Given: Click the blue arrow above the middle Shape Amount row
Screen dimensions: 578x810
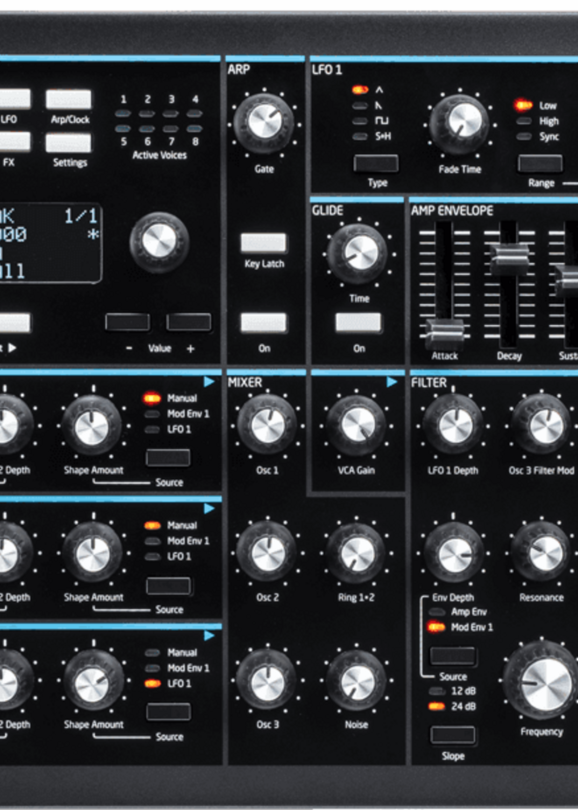Looking at the screenshot, I should (x=209, y=508).
